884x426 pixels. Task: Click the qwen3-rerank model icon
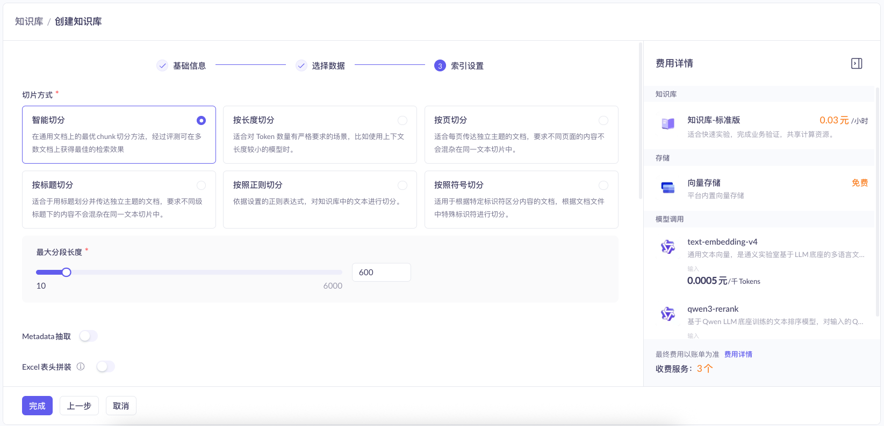click(x=668, y=314)
